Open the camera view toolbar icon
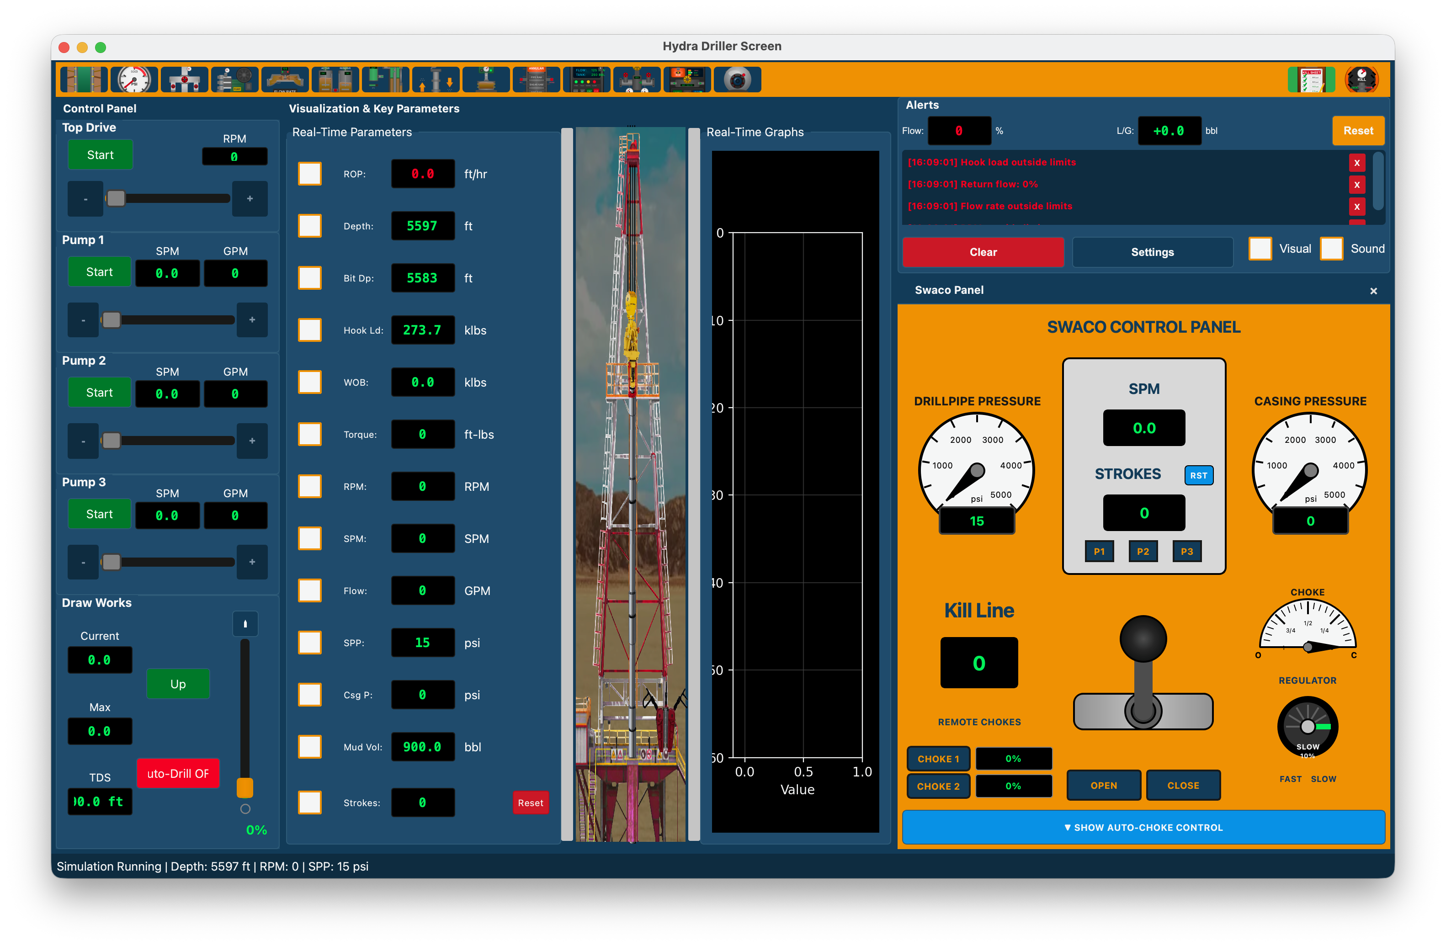Image resolution: width=1446 pixels, height=946 pixels. coord(737,79)
